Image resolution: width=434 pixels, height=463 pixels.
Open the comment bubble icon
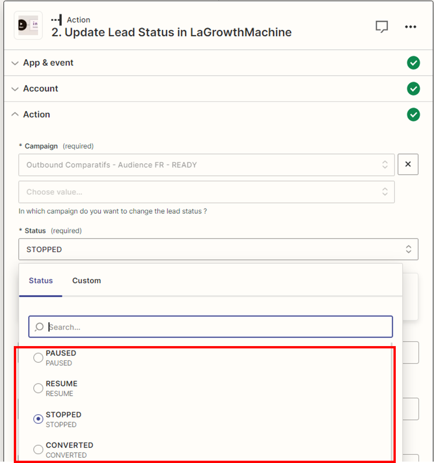pos(381,27)
